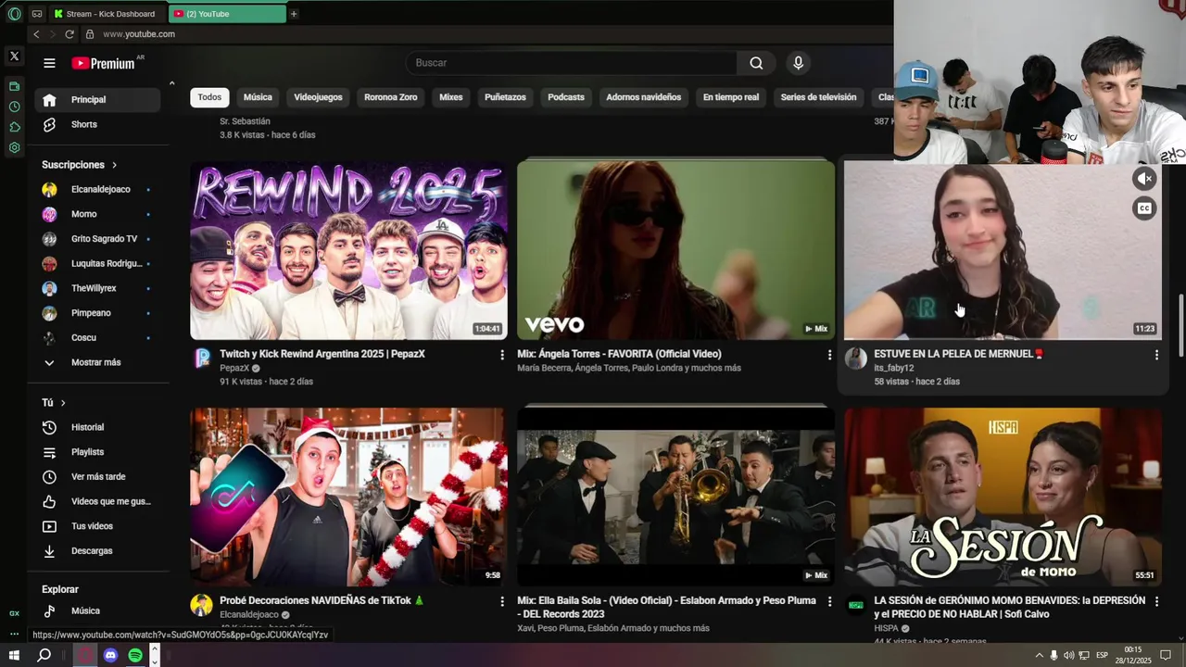
Task: Reload the YouTube page
Action: pos(69,34)
